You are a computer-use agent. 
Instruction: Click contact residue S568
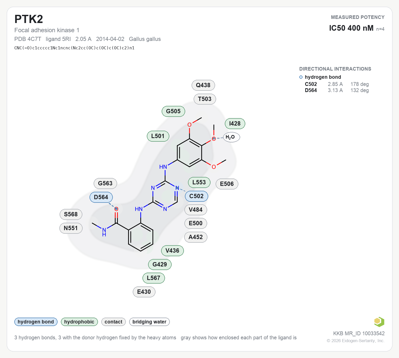(x=71, y=214)
